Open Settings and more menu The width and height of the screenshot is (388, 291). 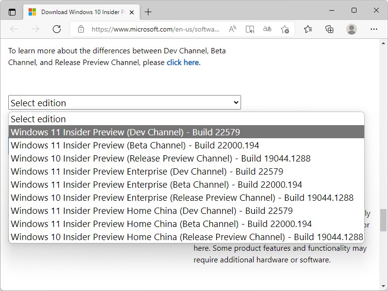point(373,29)
